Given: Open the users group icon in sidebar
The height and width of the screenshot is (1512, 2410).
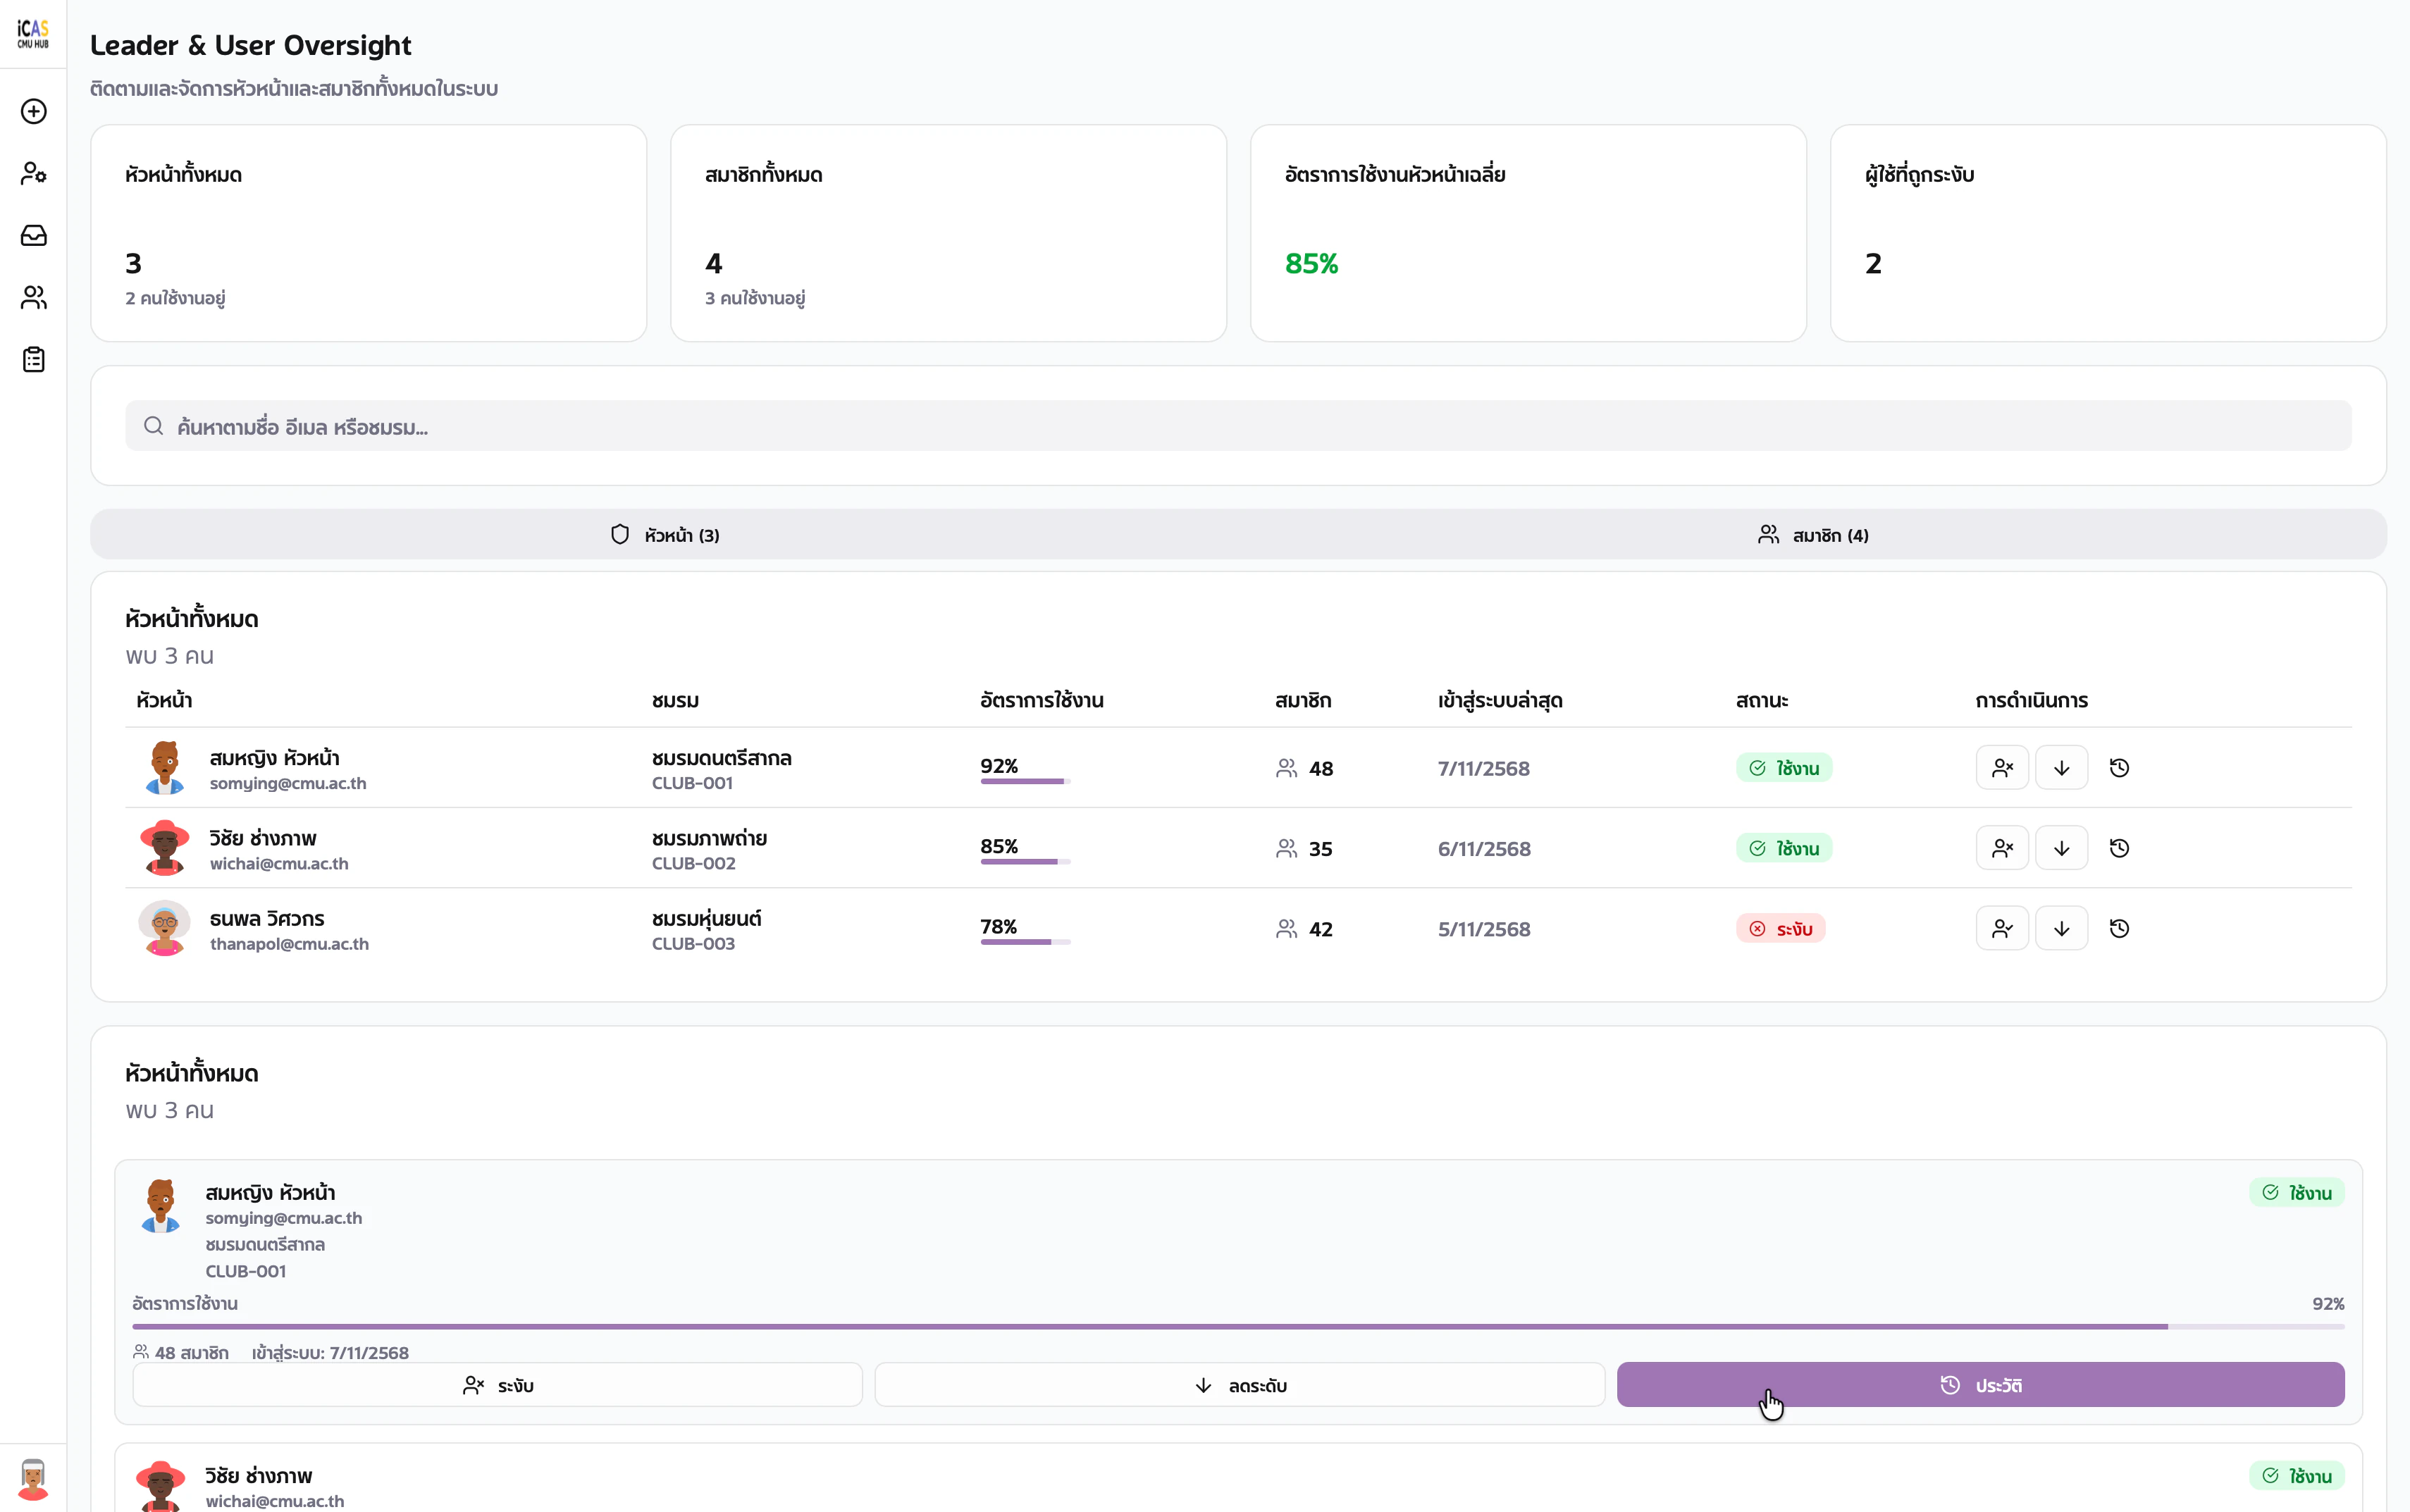Looking at the screenshot, I should pos(33,297).
